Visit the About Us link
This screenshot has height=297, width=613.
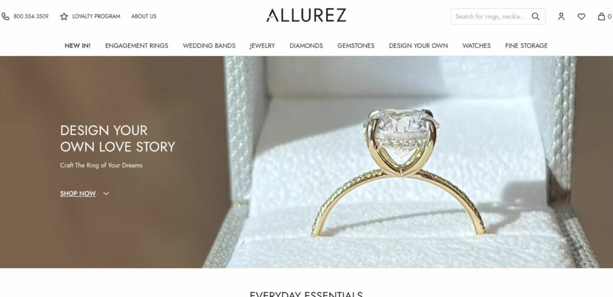[x=144, y=16]
